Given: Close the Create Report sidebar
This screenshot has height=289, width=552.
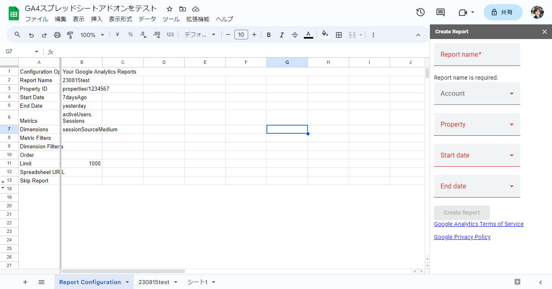Looking at the screenshot, I should click(545, 32).
